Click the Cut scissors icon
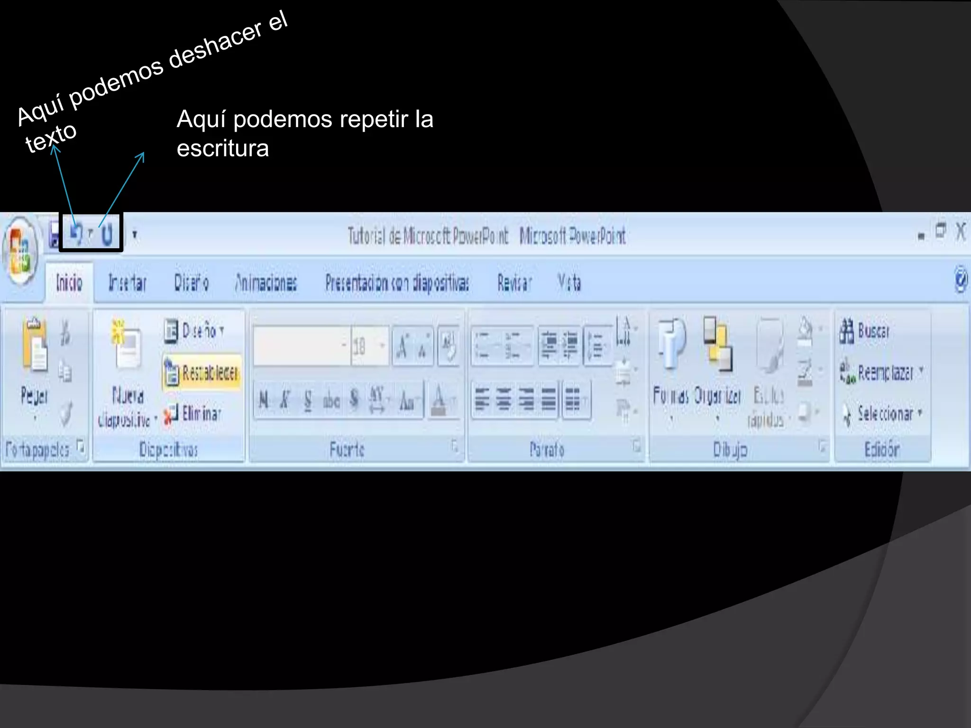The width and height of the screenshot is (971, 728). (65, 332)
